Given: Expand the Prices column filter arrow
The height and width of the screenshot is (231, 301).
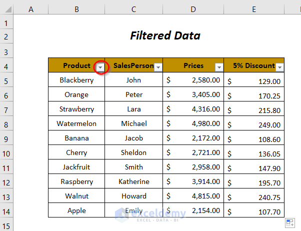Looking at the screenshot, I should click(218, 67).
